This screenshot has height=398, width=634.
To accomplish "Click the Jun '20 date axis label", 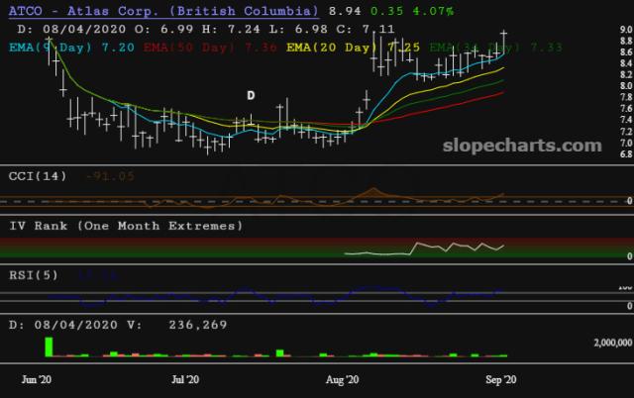I will click(37, 379).
